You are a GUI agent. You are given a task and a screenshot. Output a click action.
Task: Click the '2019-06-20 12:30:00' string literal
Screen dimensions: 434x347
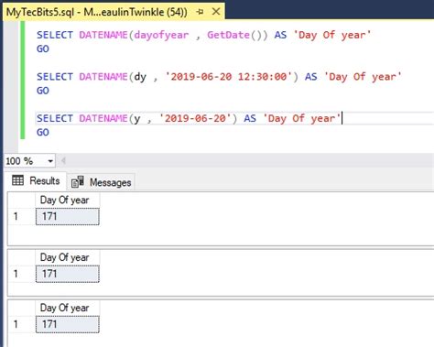pyautogui.click(x=229, y=76)
